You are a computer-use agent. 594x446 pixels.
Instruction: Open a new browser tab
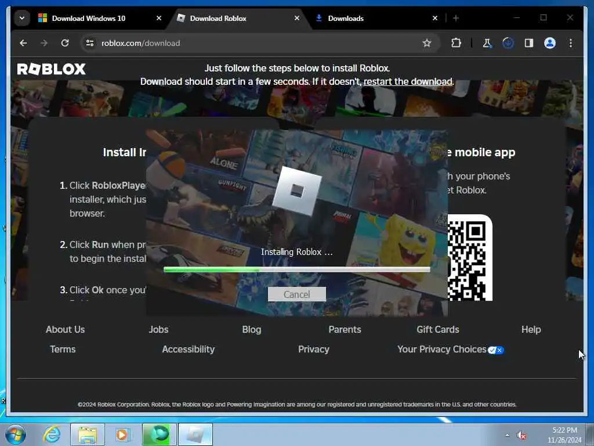(456, 18)
